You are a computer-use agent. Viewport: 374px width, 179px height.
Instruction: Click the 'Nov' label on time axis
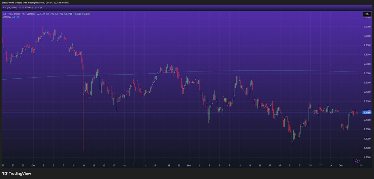[x=189, y=166]
